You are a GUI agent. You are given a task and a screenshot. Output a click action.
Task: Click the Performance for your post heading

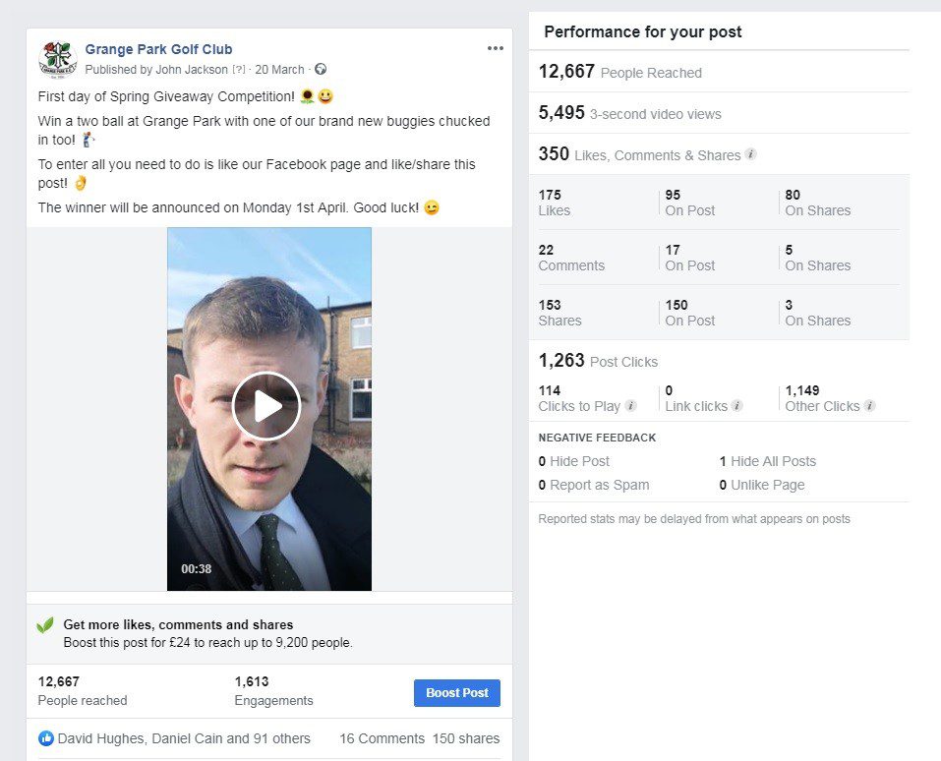643,31
